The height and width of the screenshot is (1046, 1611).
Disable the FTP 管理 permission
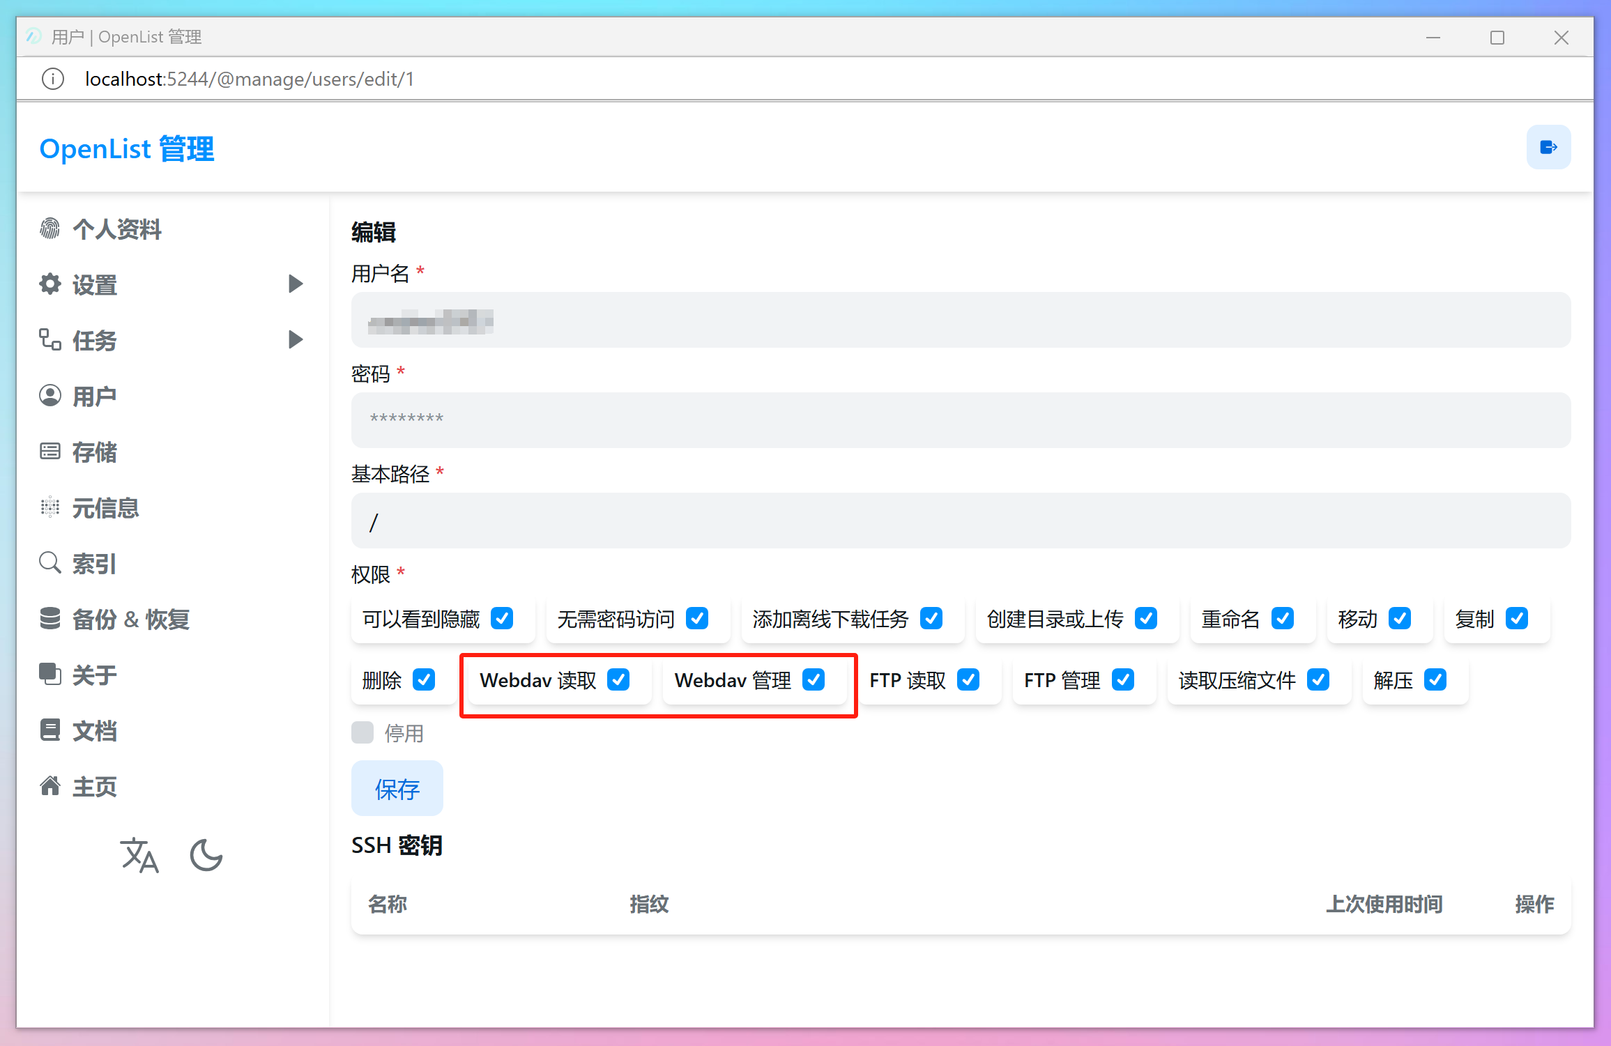[1123, 680]
